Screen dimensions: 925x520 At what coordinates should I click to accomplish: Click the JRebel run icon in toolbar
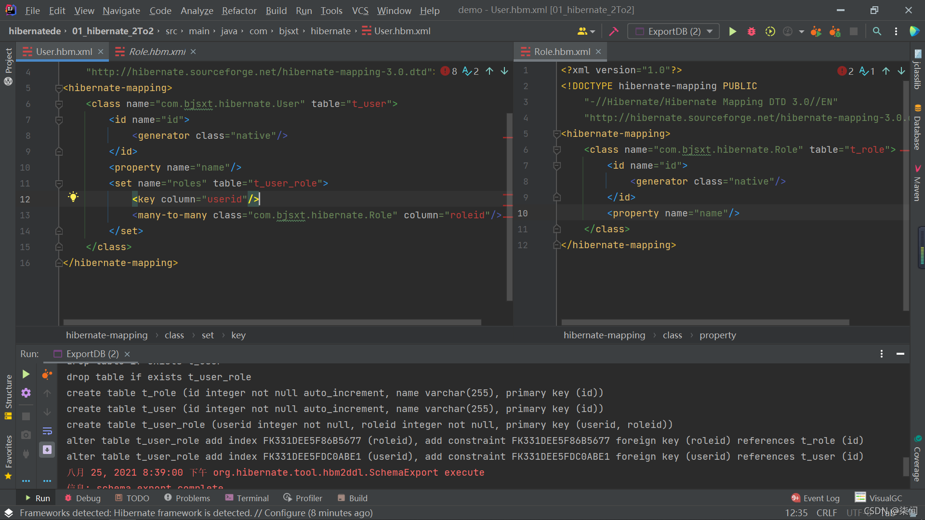point(816,31)
